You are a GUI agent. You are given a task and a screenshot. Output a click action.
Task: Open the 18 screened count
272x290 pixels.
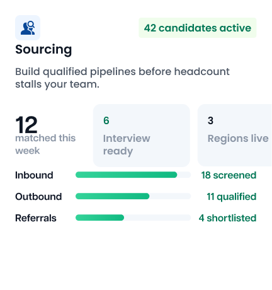click(229, 175)
